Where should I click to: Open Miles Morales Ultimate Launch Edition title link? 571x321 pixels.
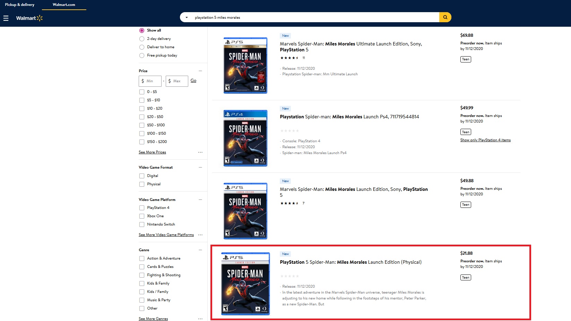point(351,47)
